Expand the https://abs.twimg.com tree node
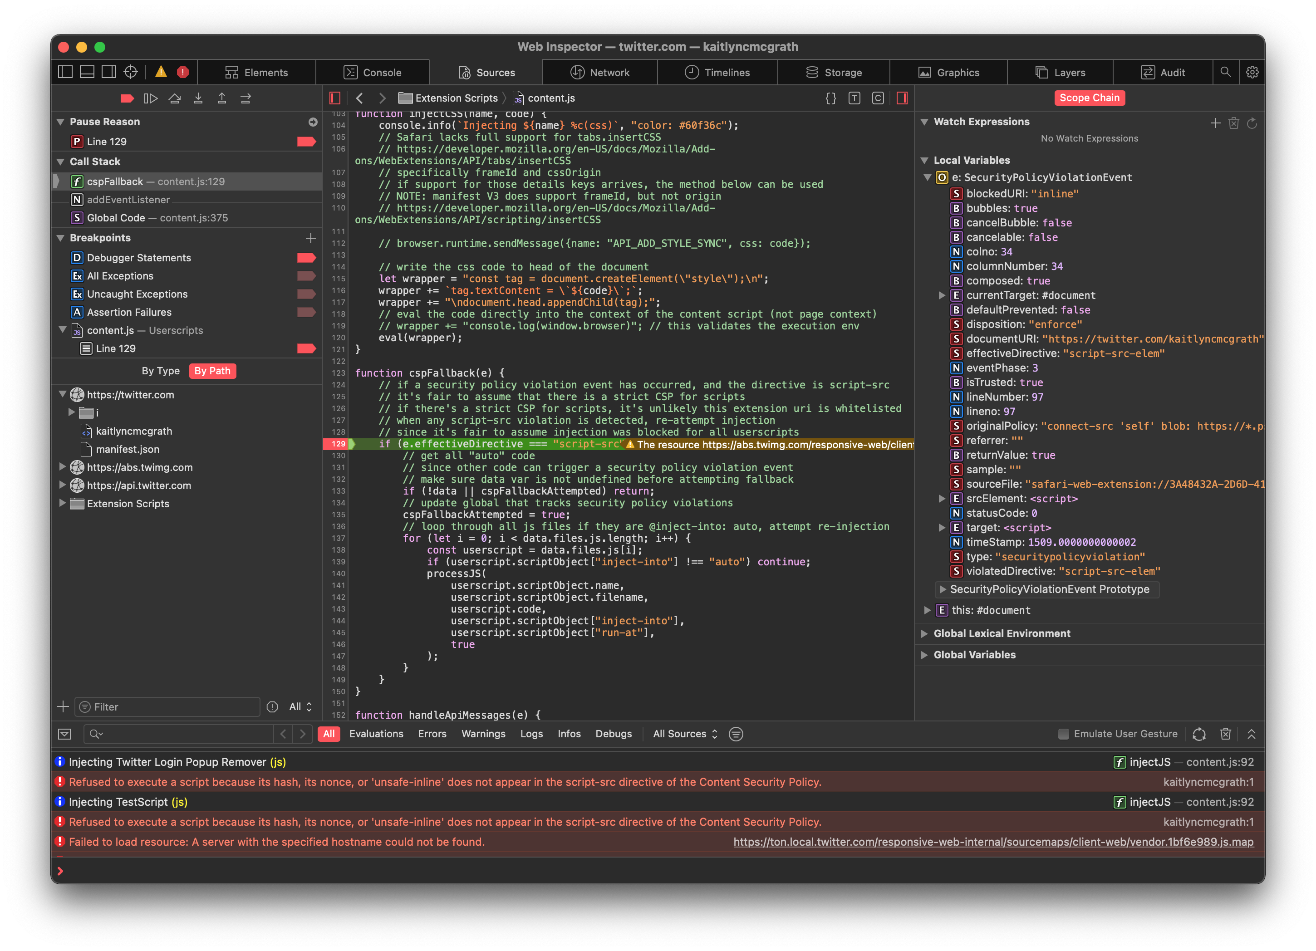 click(x=62, y=467)
